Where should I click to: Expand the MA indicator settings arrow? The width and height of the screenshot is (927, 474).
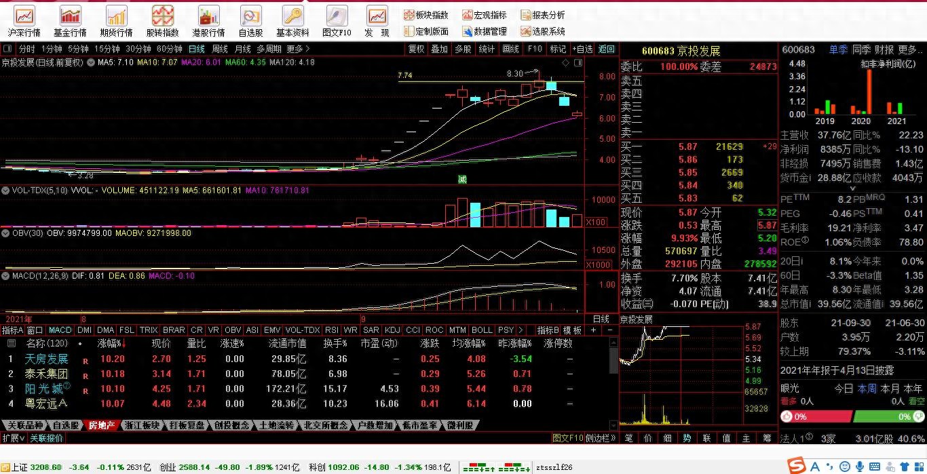90,62
